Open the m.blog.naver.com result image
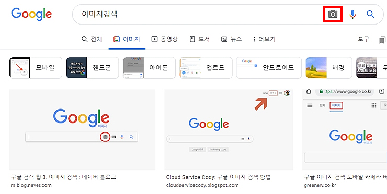Image resolution: width=387 pixels, height=194 pixels. click(82, 129)
